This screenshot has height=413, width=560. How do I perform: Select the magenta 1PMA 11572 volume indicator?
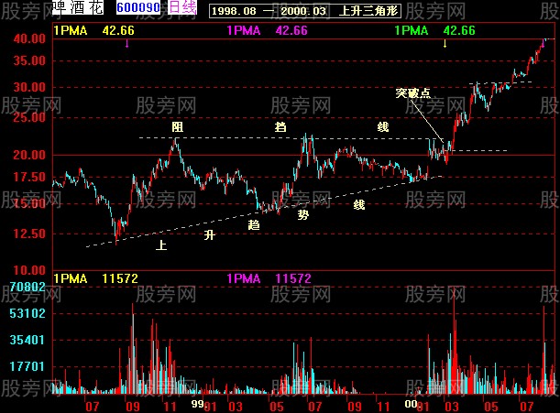pos(269,278)
